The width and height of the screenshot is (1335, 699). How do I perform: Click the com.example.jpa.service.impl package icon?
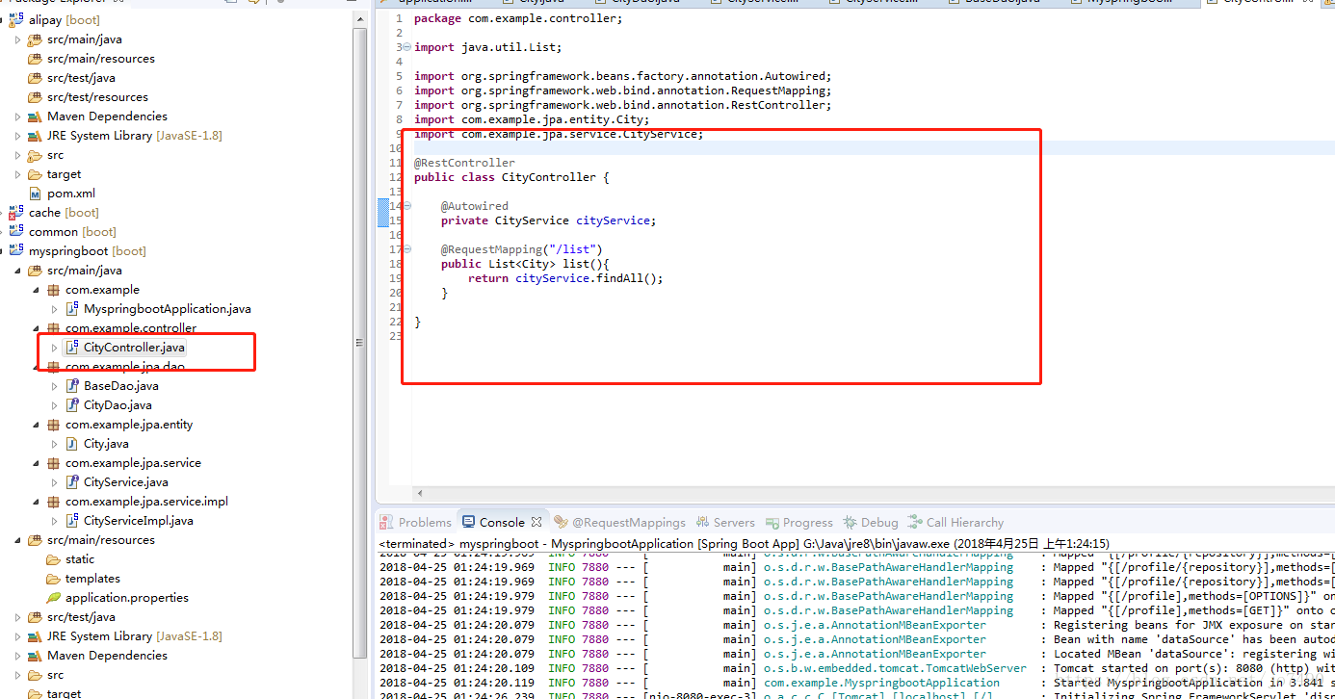tap(54, 501)
